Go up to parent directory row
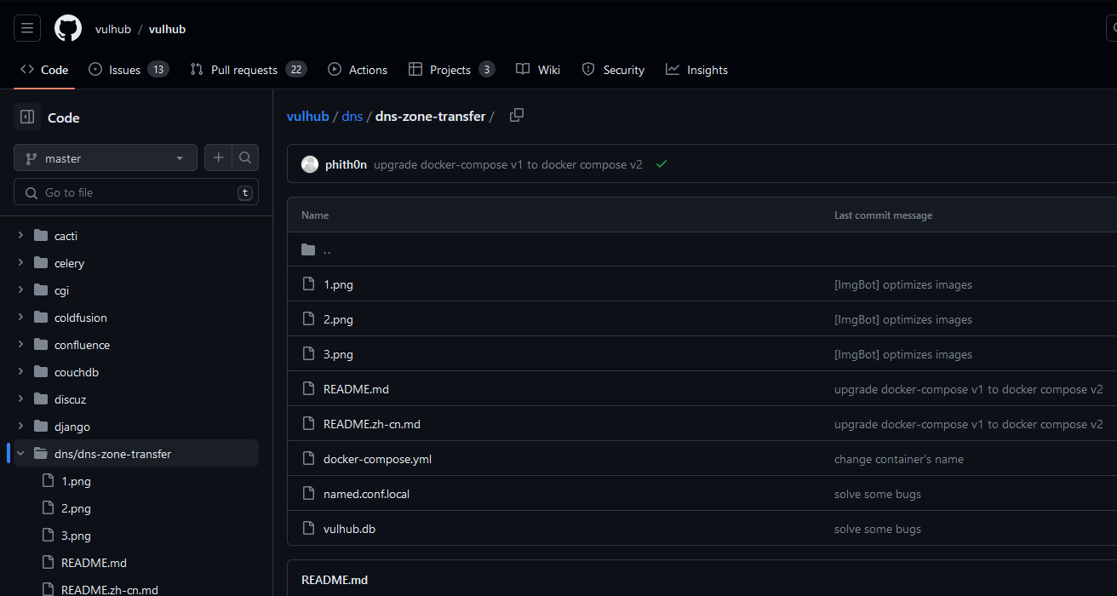This screenshot has width=1117, height=596. (x=702, y=249)
